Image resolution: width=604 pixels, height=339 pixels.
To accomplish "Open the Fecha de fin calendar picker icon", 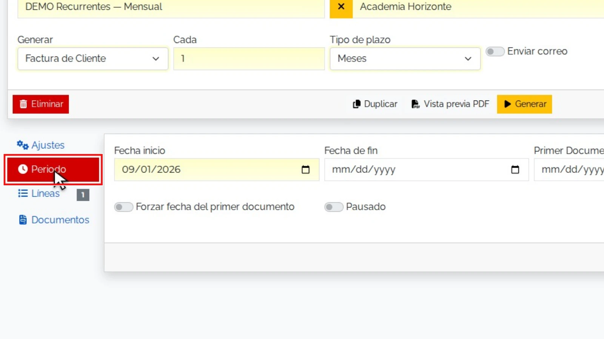I will [515, 169].
